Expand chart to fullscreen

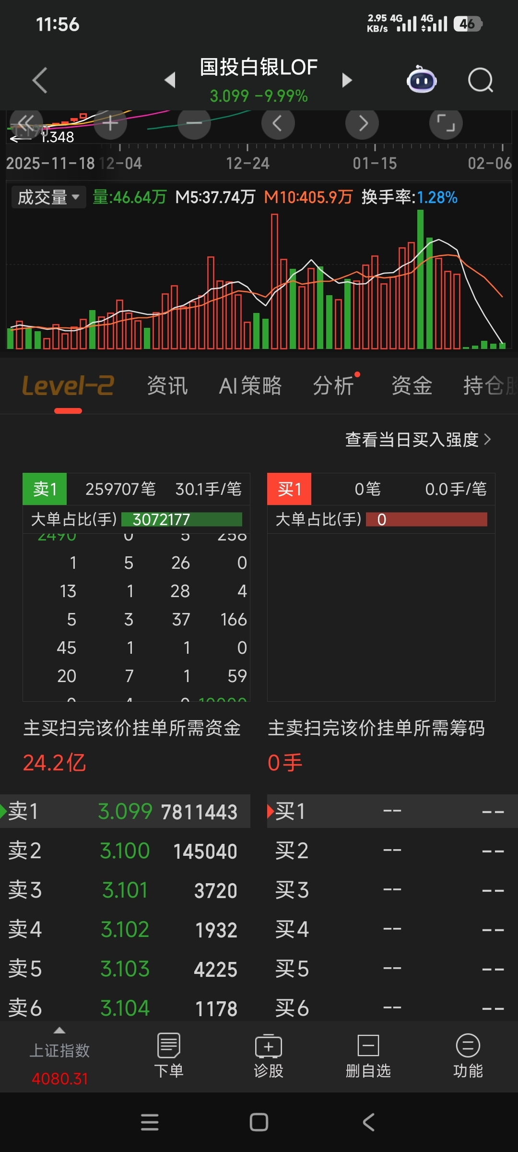[x=446, y=123]
